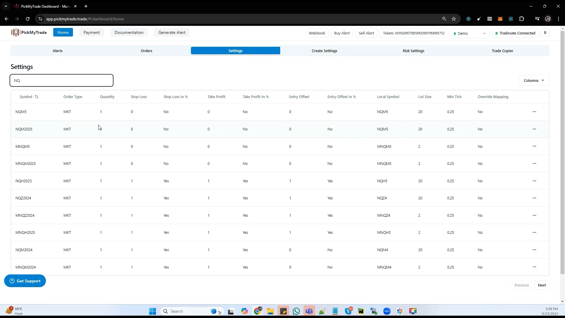The image size is (565, 318).
Task: Open File Explorer from taskbar
Action: tap(270, 311)
